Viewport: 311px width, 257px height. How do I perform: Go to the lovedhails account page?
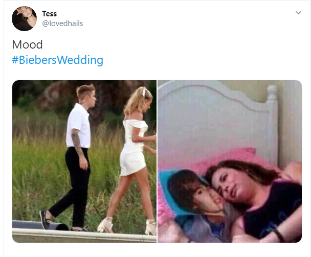tap(62, 24)
